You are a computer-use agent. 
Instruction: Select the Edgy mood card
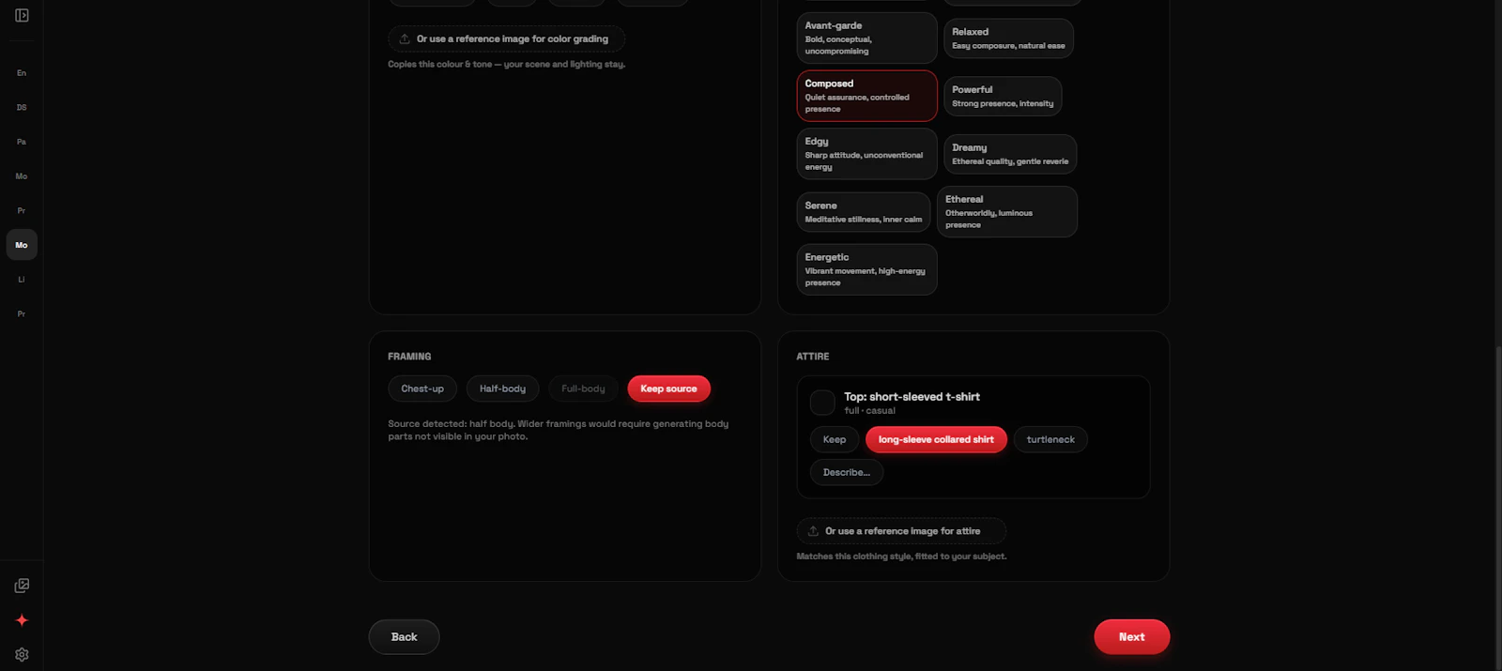(x=866, y=154)
